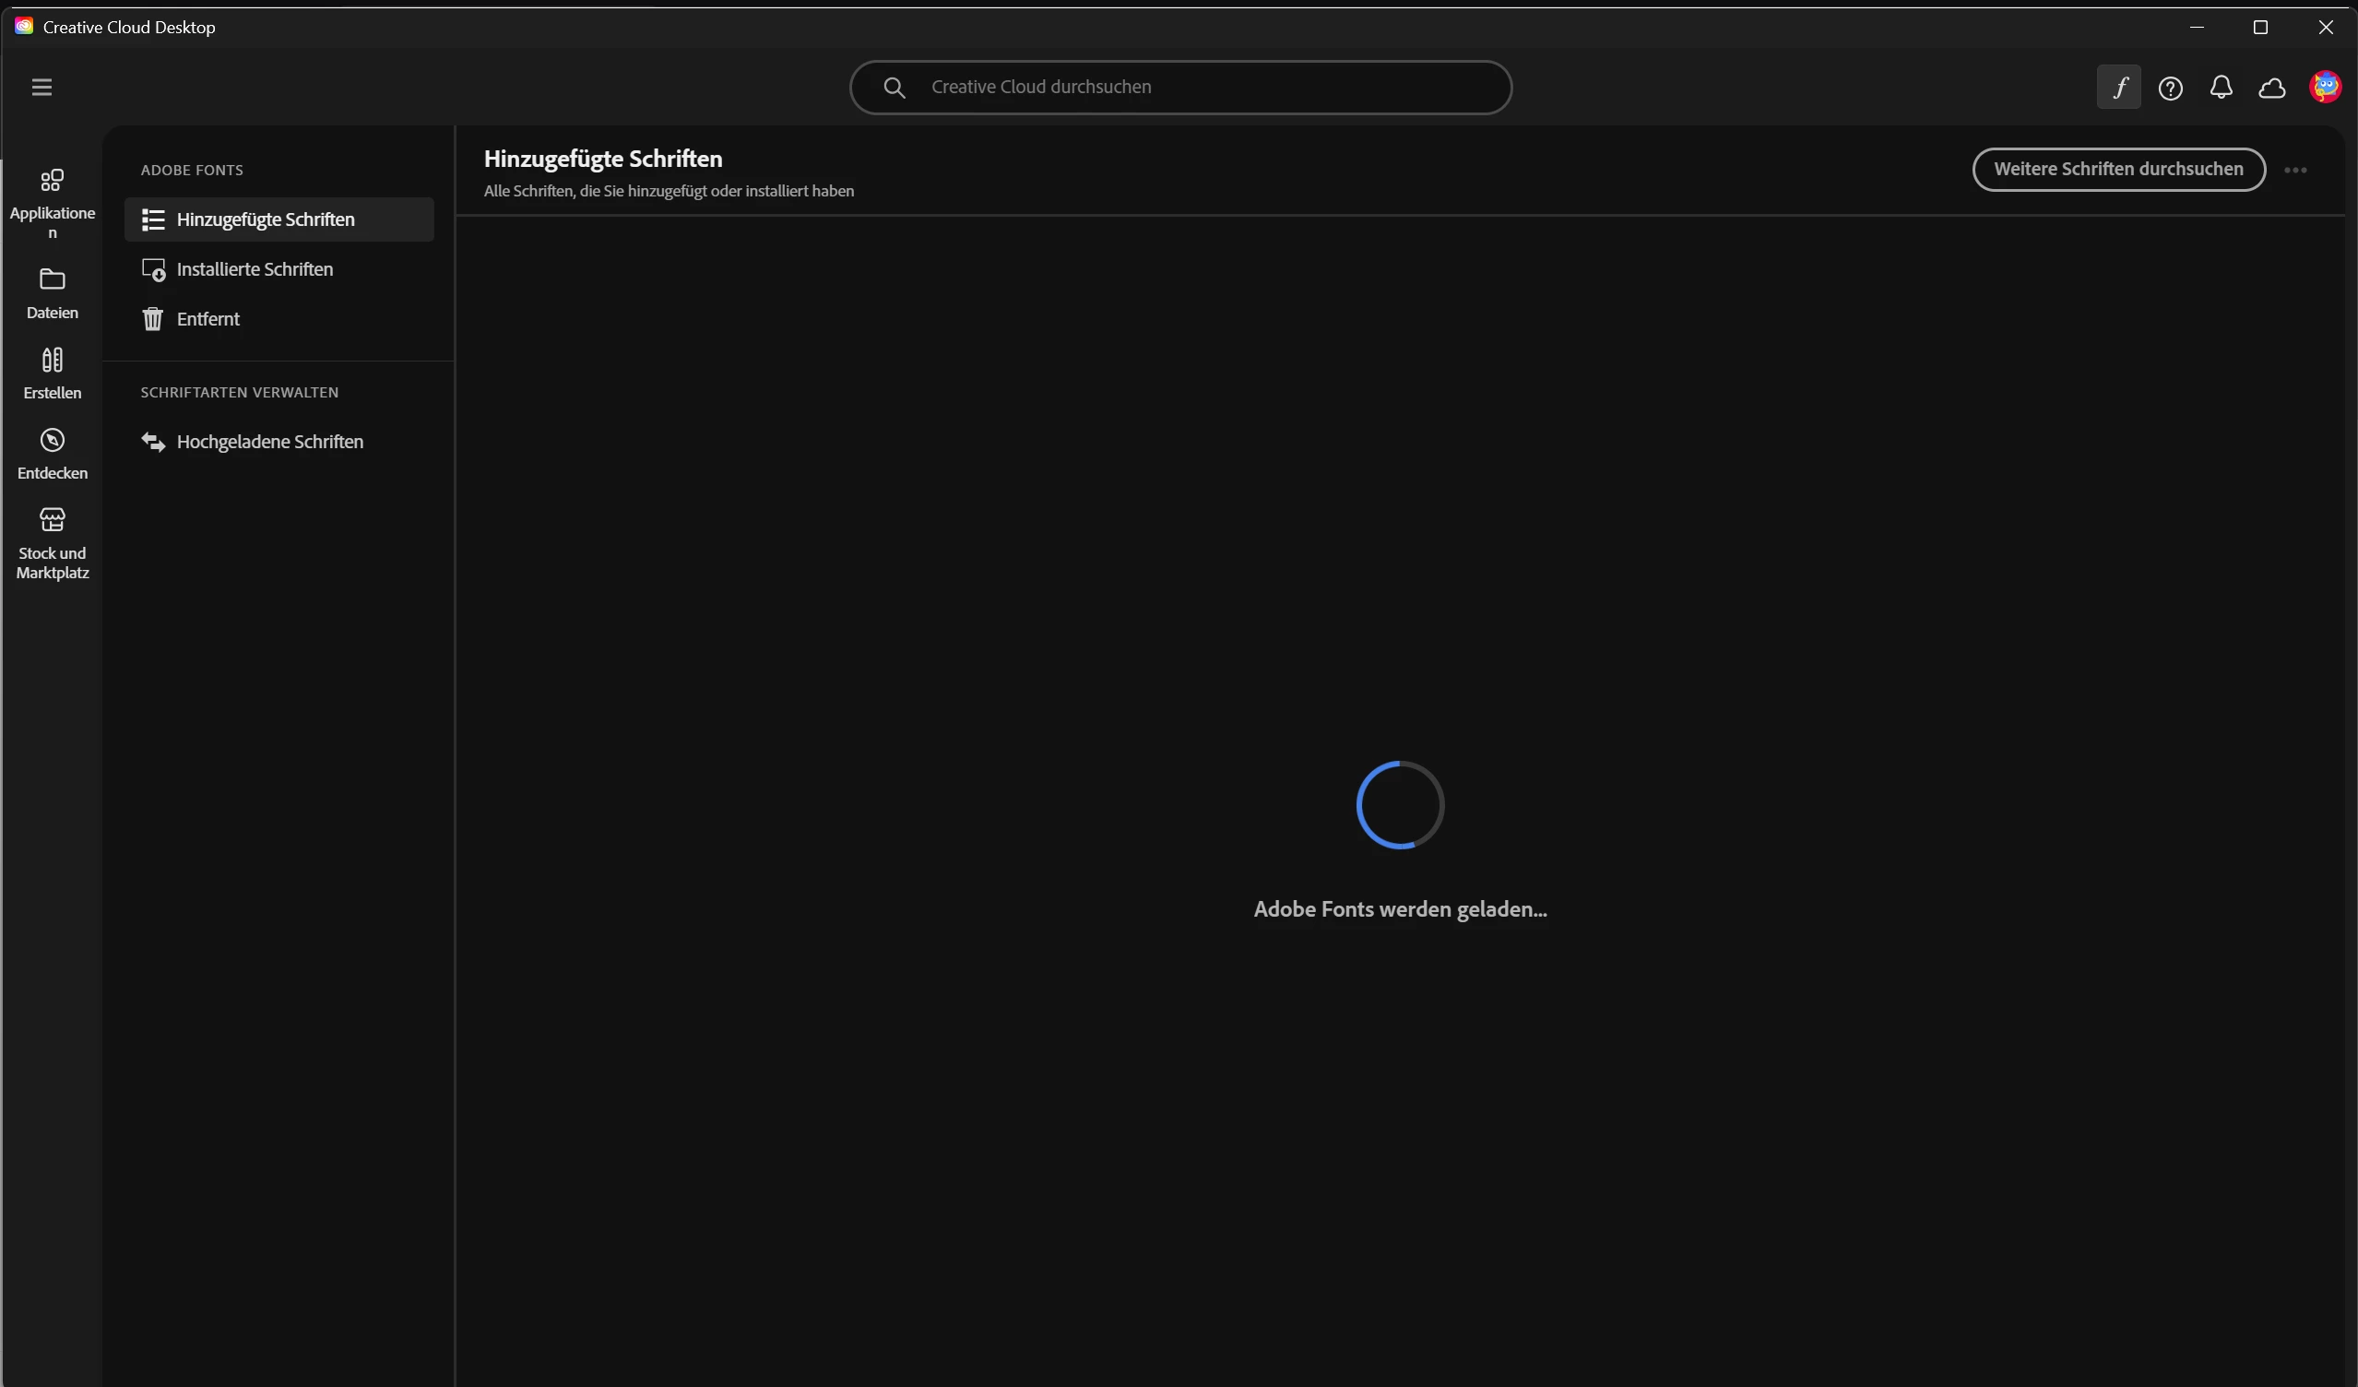
Task: Select Installierte Schriften
Action: [x=255, y=269]
